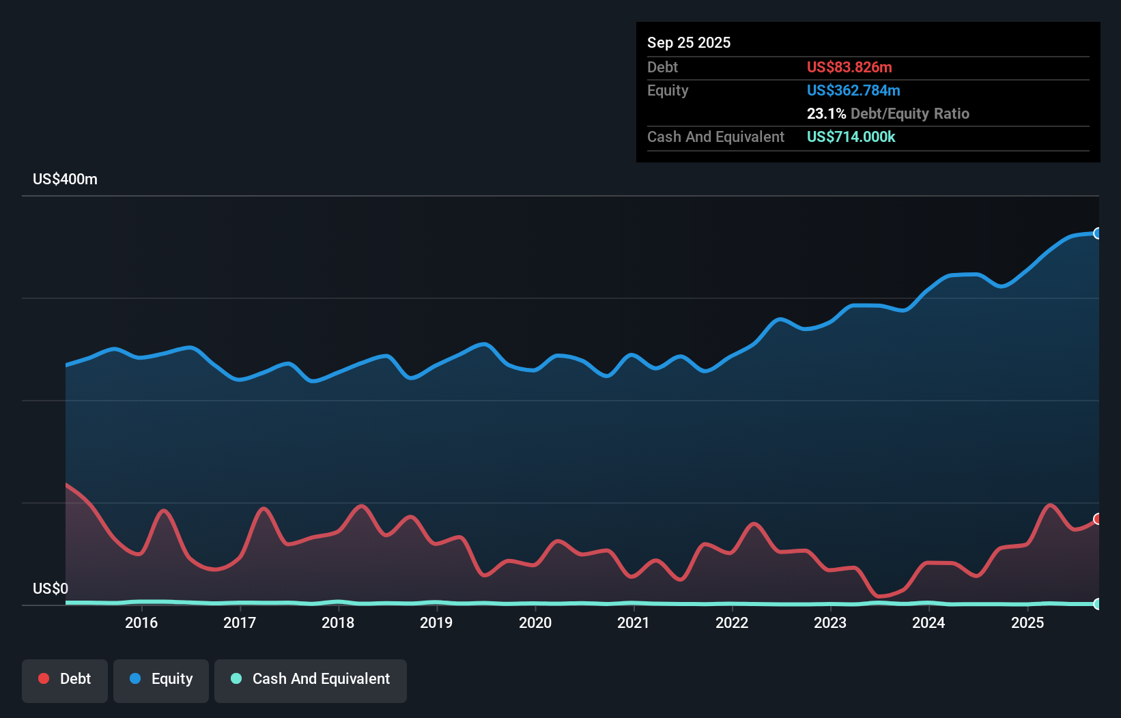Toggle the Cash And Equivalent legend button
The height and width of the screenshot is (718, 1121).
tap(311, 680)
